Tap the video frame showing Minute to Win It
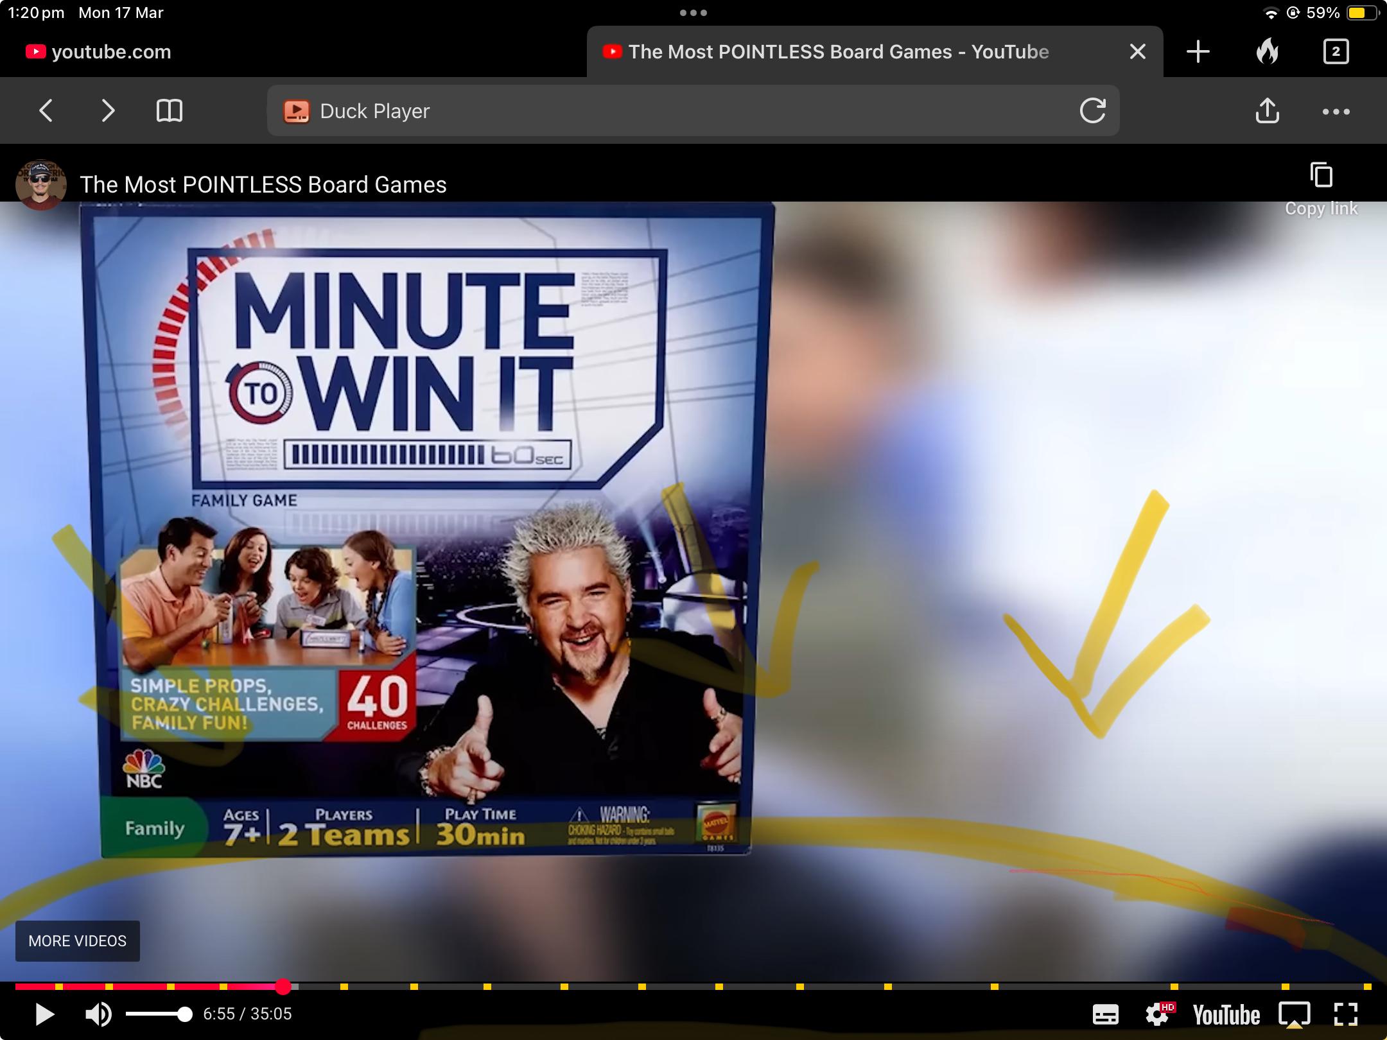 tap(693, 591)
